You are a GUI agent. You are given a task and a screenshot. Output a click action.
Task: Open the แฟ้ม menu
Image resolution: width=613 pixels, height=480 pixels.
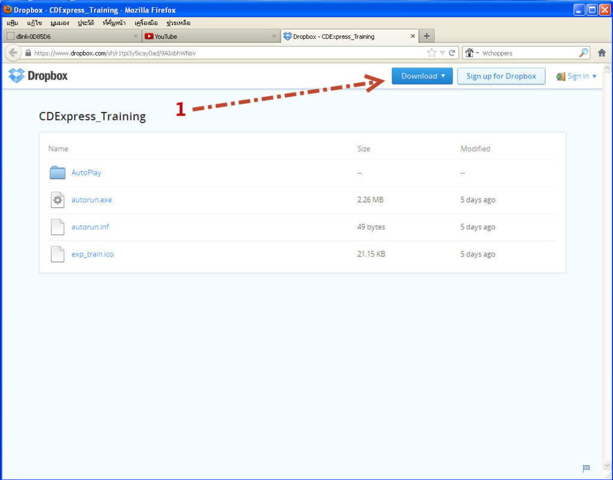pos(12,23)
